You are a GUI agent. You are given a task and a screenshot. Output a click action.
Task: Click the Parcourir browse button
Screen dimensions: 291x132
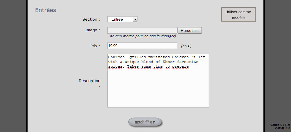pos(190,30)
